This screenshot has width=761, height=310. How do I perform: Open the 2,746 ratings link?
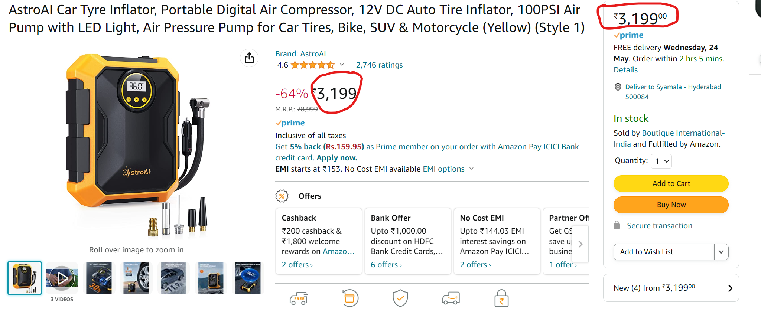pos(379,65)
